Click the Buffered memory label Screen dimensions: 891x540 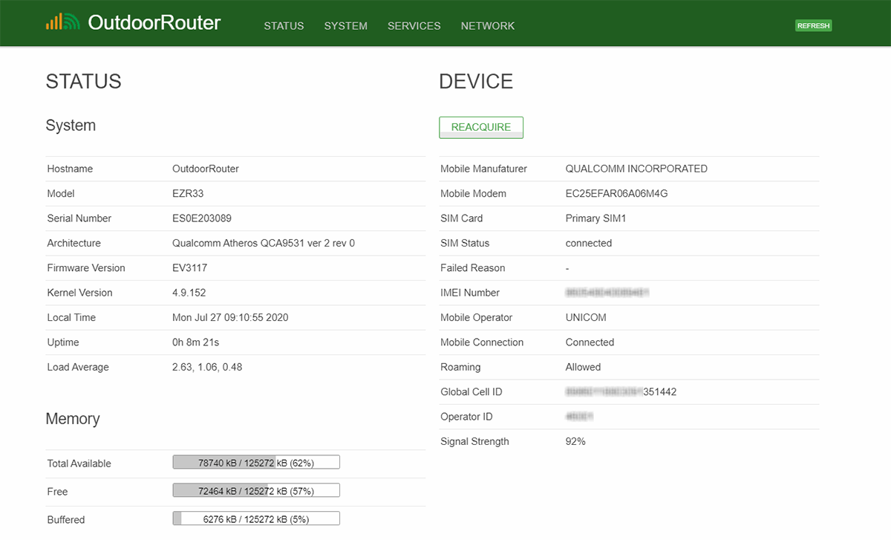[66, 519]
